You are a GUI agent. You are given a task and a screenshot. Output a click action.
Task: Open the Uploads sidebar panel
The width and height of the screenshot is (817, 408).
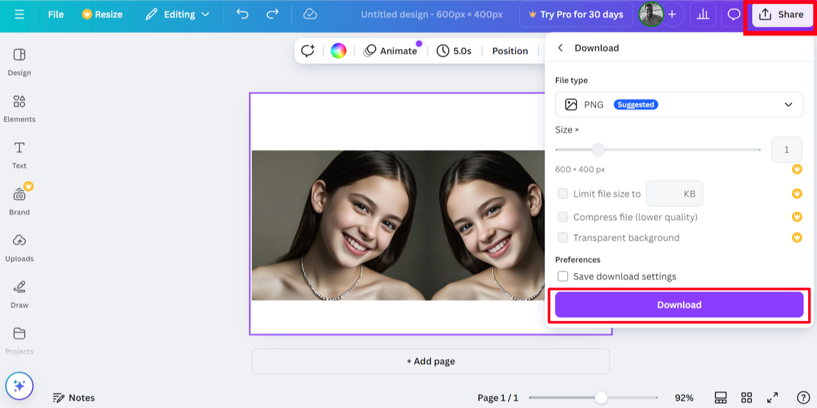19,247
